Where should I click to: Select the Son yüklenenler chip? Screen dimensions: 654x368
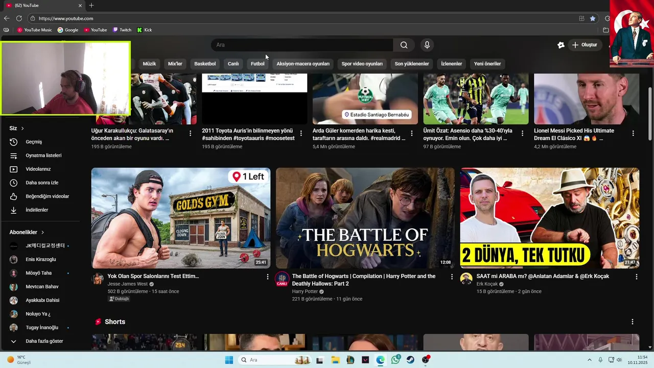[x=412, y=64]
